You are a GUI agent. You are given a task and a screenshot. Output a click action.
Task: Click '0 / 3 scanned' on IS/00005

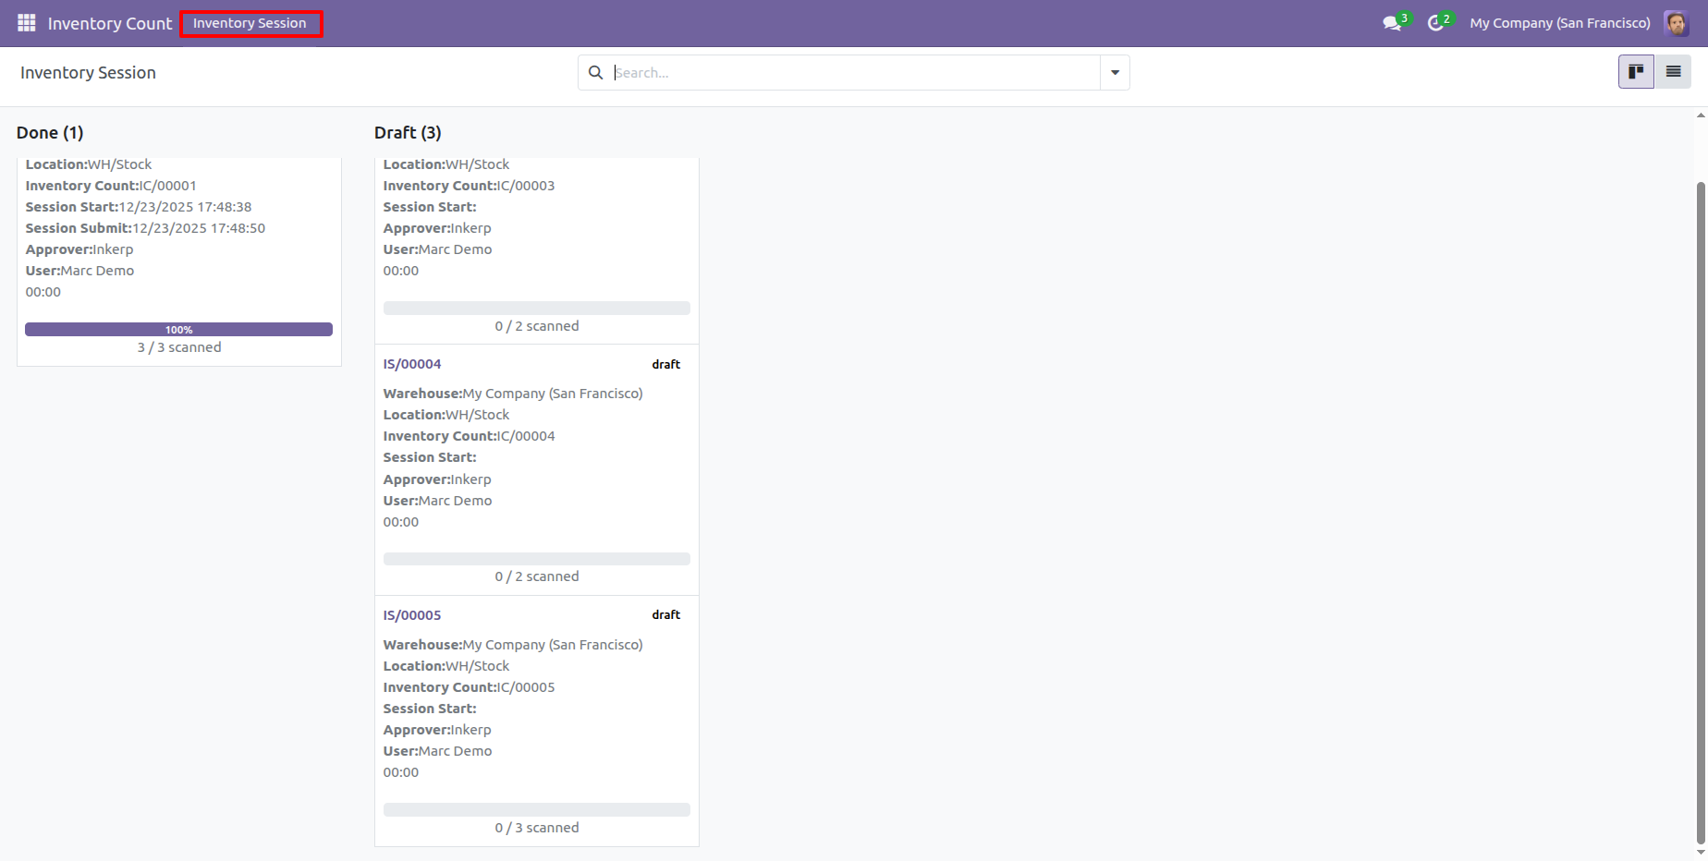pos(537,828)
